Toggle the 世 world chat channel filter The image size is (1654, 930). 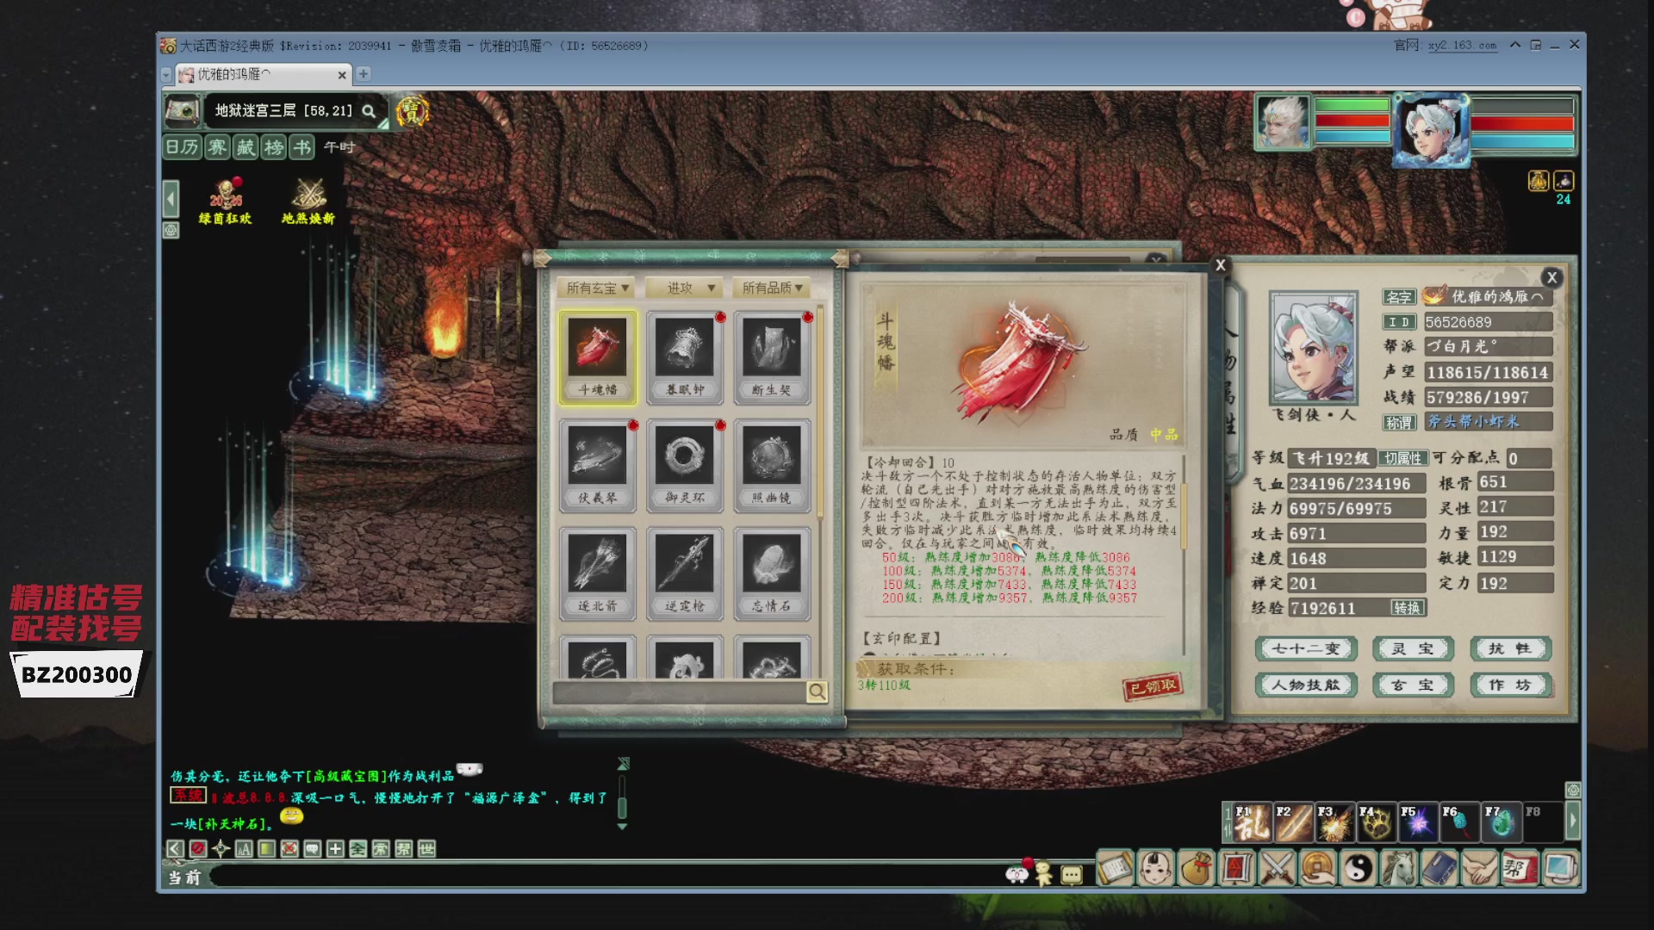point(426,849)
